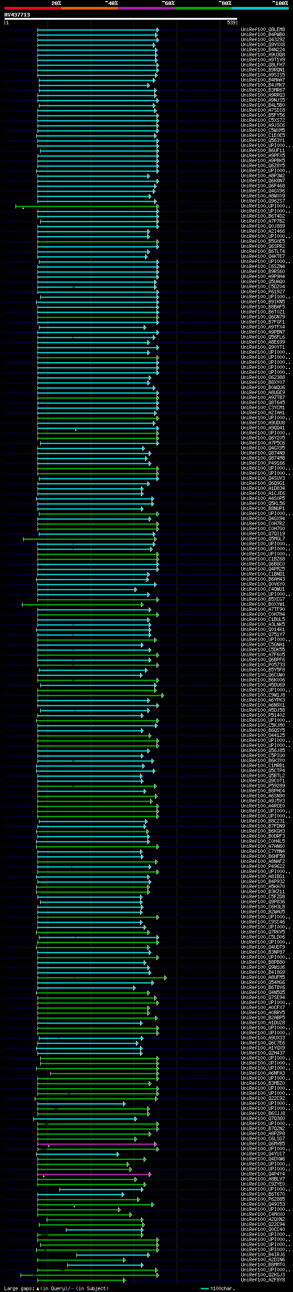Viewport: 293px width, 1292px height.
Task: Select the UniRef100_B4JMK7 label
Action: tap(263, 85)
